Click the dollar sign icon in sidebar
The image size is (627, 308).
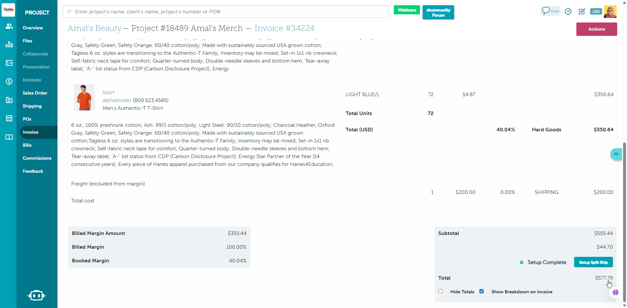point(9,81)
